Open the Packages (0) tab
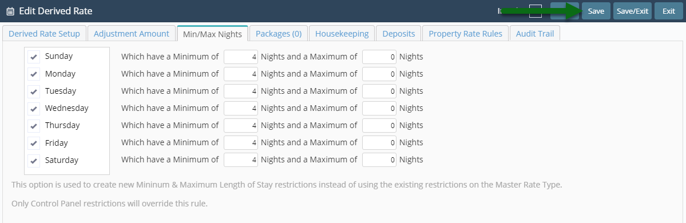This screenshot has height=223, width=686. [x=279, y=34]
